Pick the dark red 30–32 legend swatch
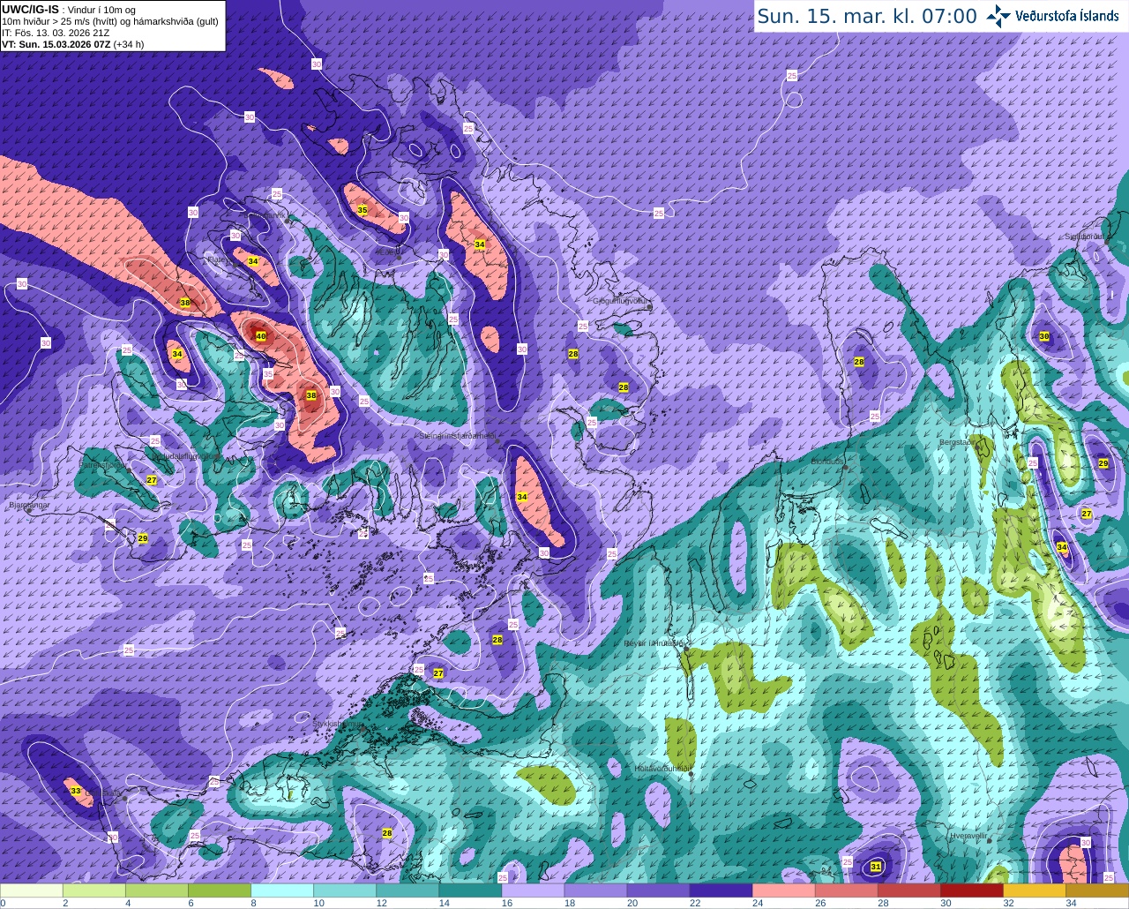The image size is (1129, 909). (971, 890)
